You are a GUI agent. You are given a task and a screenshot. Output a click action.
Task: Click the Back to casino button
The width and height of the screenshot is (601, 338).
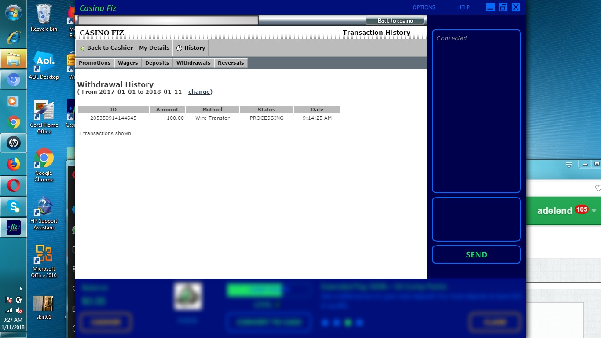(395, 21)
